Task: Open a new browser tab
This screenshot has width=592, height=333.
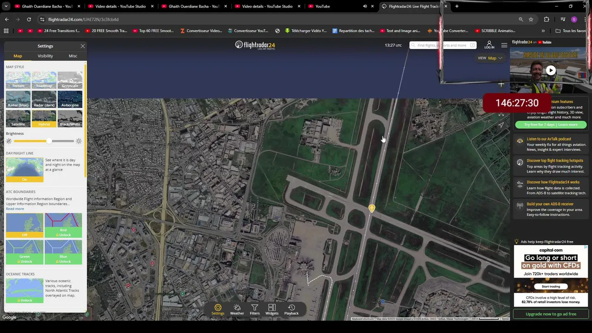Action: click(456, 6)
